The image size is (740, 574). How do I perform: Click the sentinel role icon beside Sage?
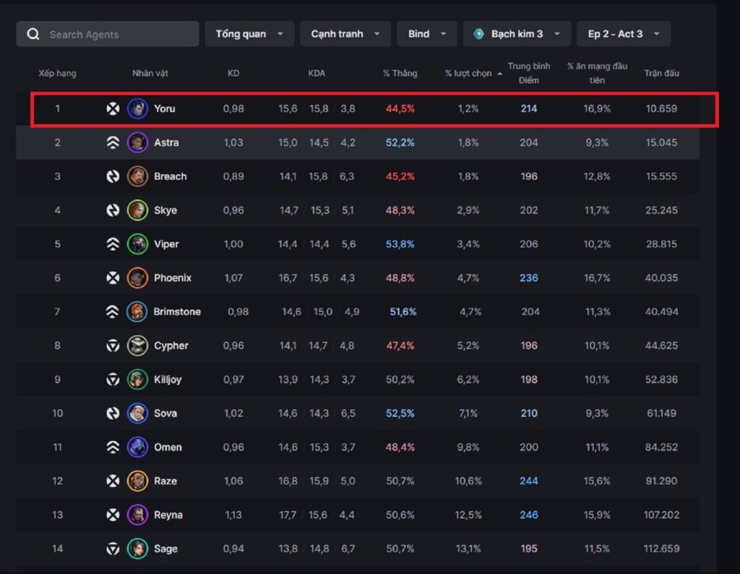tap(113, 549)
